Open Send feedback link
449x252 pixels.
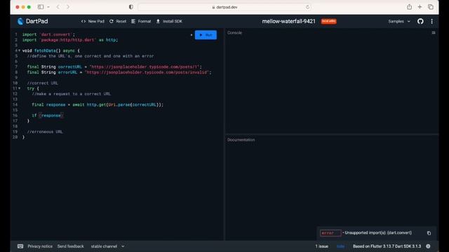tap(70, 246)
